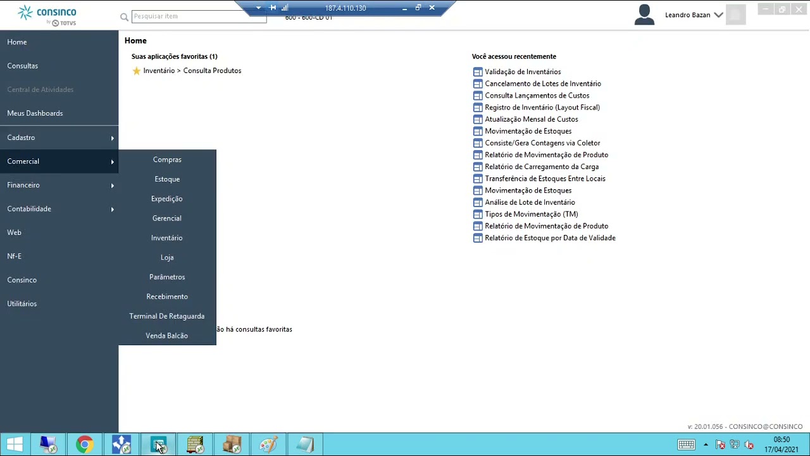This screenshot has width=810, height=456.
Task: Open Inventário in the Comercial submenu
Action: coord(167,238)
